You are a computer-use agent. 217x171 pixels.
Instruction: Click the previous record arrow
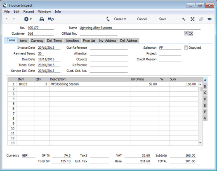7,19
